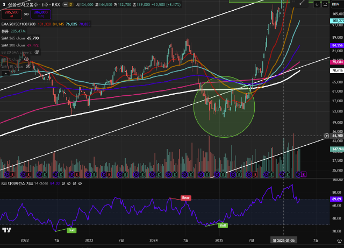Image resolution: width=344 pixels, height=248 pixels.
Task: Click the cyan EMA value 76,025
Action: click(71, 24)
